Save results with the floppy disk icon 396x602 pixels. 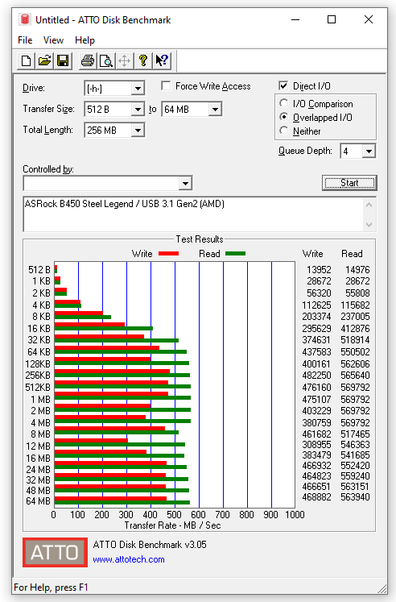[x=63, y=60]
